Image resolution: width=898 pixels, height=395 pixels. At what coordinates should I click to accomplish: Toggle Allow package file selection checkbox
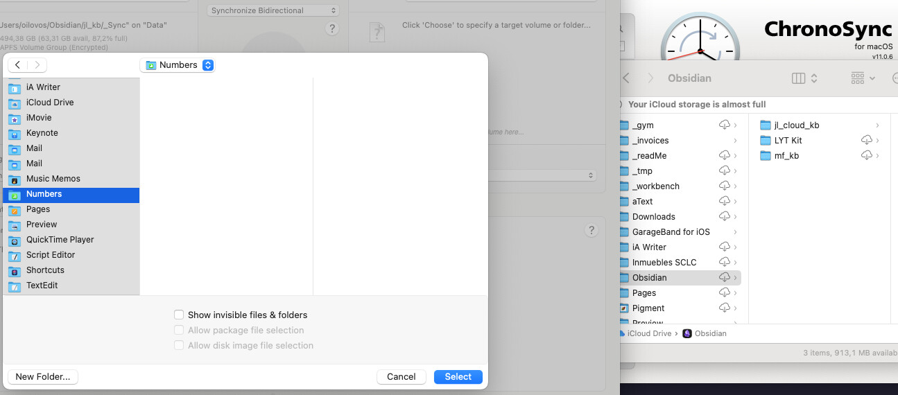click(x=179, y=330)
